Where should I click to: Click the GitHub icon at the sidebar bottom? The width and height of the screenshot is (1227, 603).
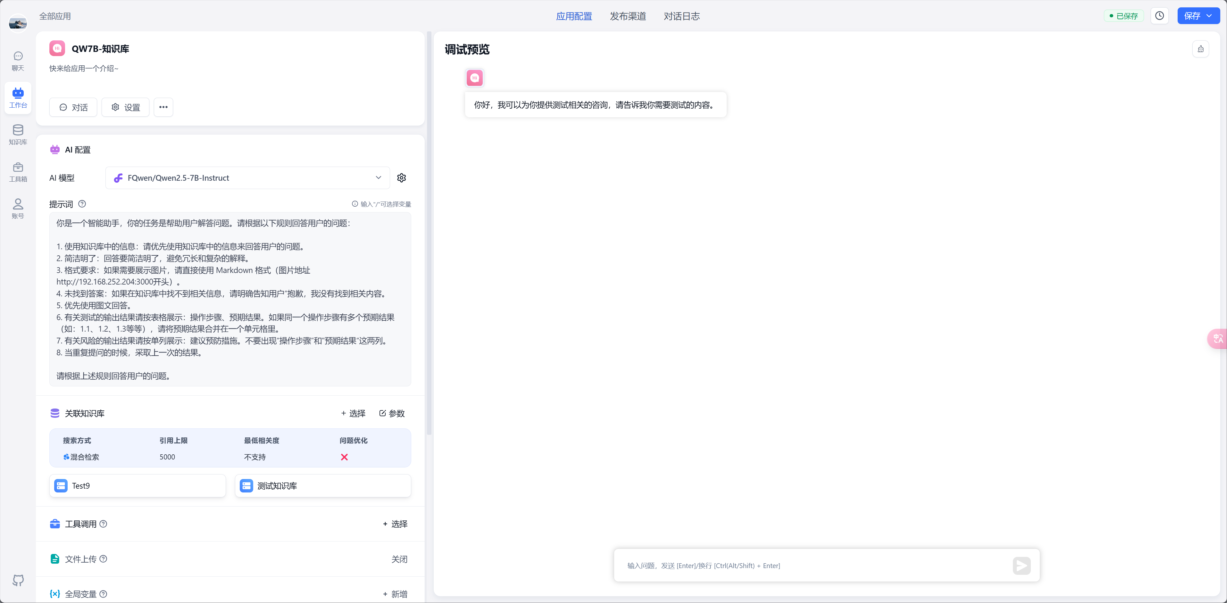[18, 580]
